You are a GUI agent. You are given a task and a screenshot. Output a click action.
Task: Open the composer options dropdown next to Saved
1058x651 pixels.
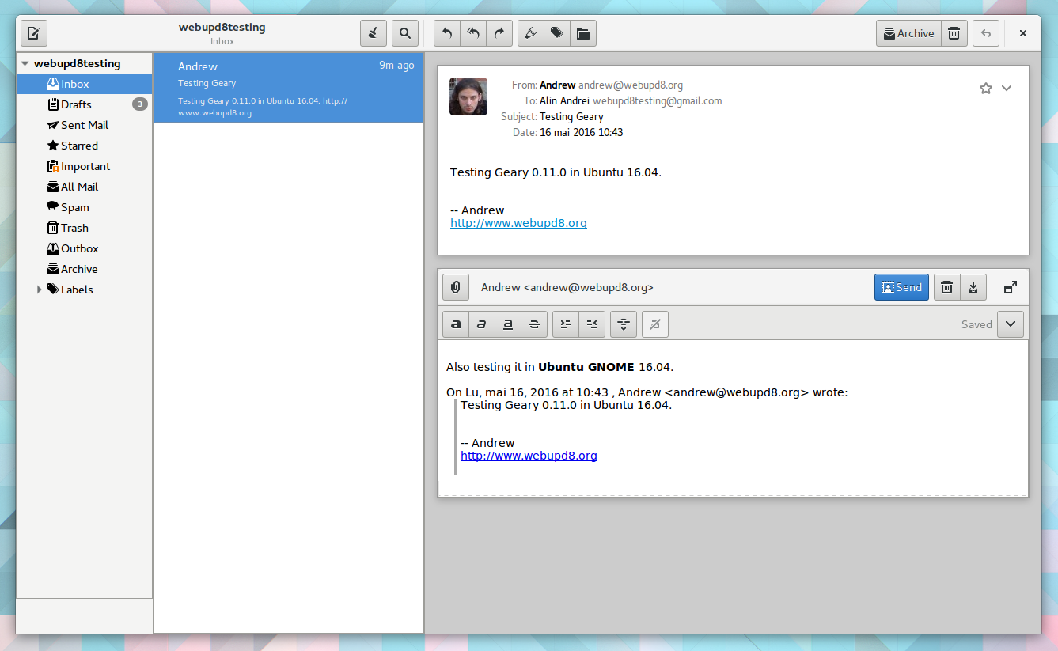click(1011, 324)
